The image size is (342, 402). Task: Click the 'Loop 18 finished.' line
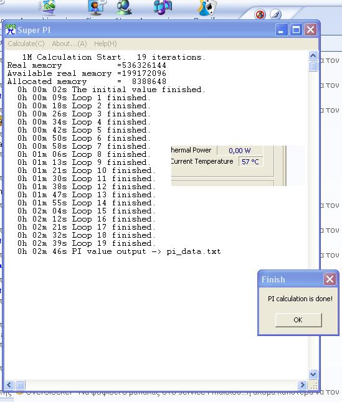(x=87, y=235)
